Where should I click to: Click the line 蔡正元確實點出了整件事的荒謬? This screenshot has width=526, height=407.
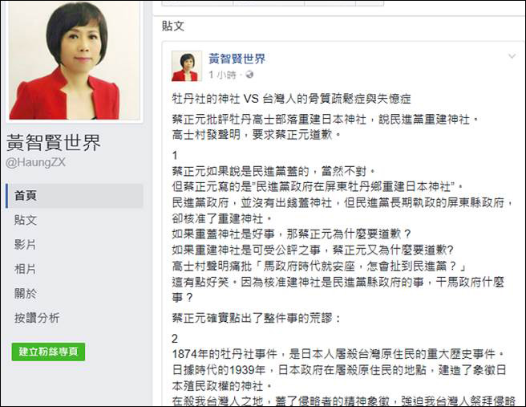[x=257, y=318]
